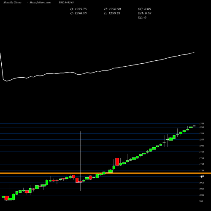211x211 pixels.
Task: Click the BSE 543215 symbol label
Action: point(66,3)
